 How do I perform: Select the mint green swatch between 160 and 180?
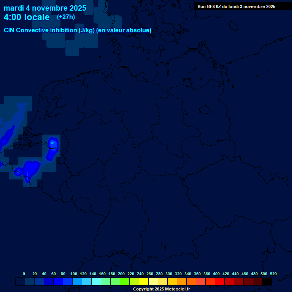point(106,281)
